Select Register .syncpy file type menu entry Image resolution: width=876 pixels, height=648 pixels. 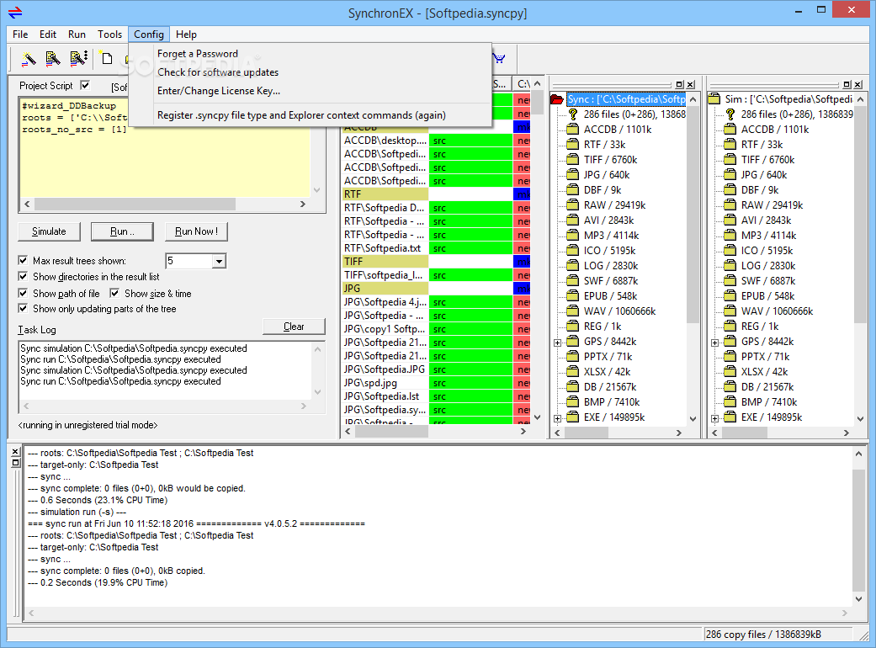coord(302,115)
